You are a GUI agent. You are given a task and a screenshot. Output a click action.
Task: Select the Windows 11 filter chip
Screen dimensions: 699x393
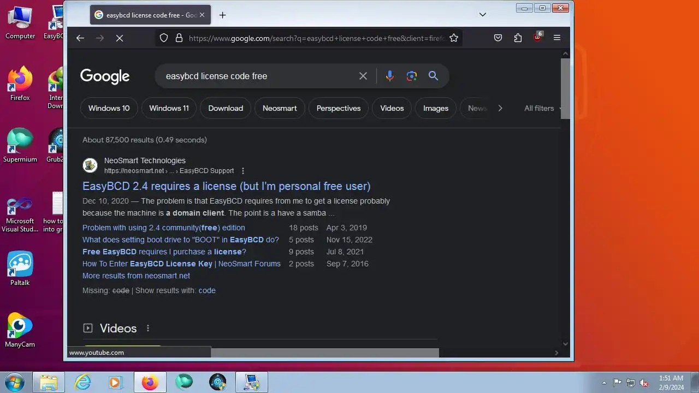click(x=169, y=108)
